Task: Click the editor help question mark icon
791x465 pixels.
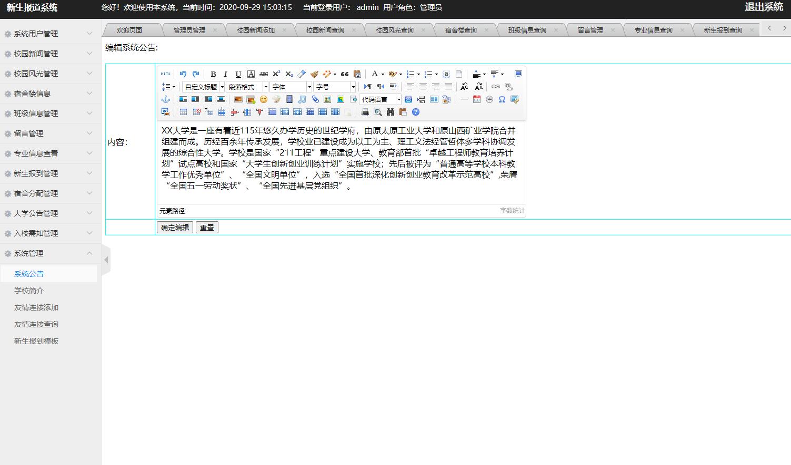Action: click(415, 111)
